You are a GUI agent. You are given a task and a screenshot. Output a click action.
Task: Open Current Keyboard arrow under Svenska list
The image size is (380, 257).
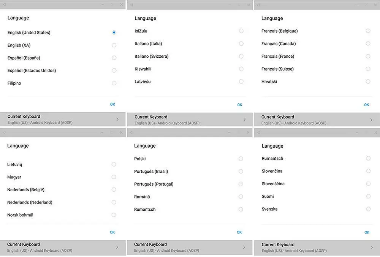(x=372, y=248)
